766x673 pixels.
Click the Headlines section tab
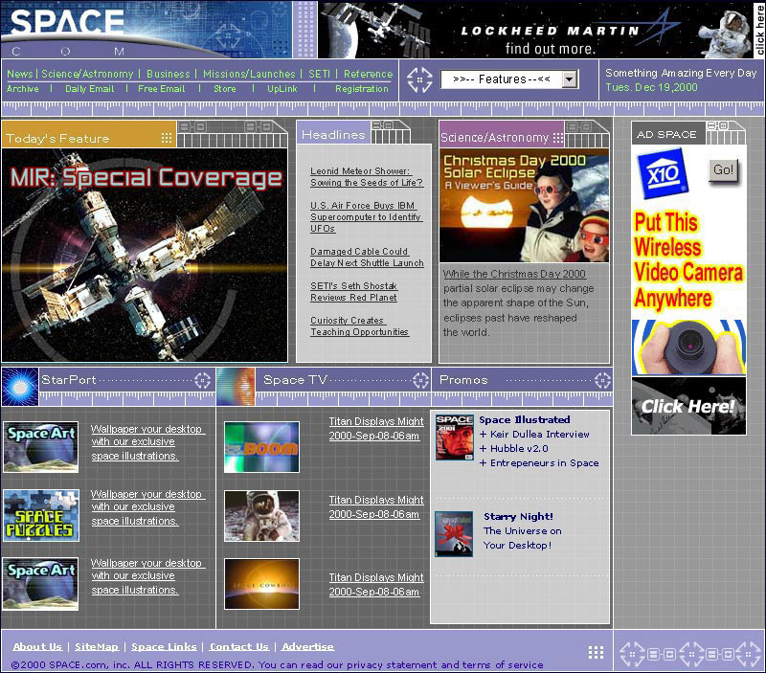coord(333,133)
